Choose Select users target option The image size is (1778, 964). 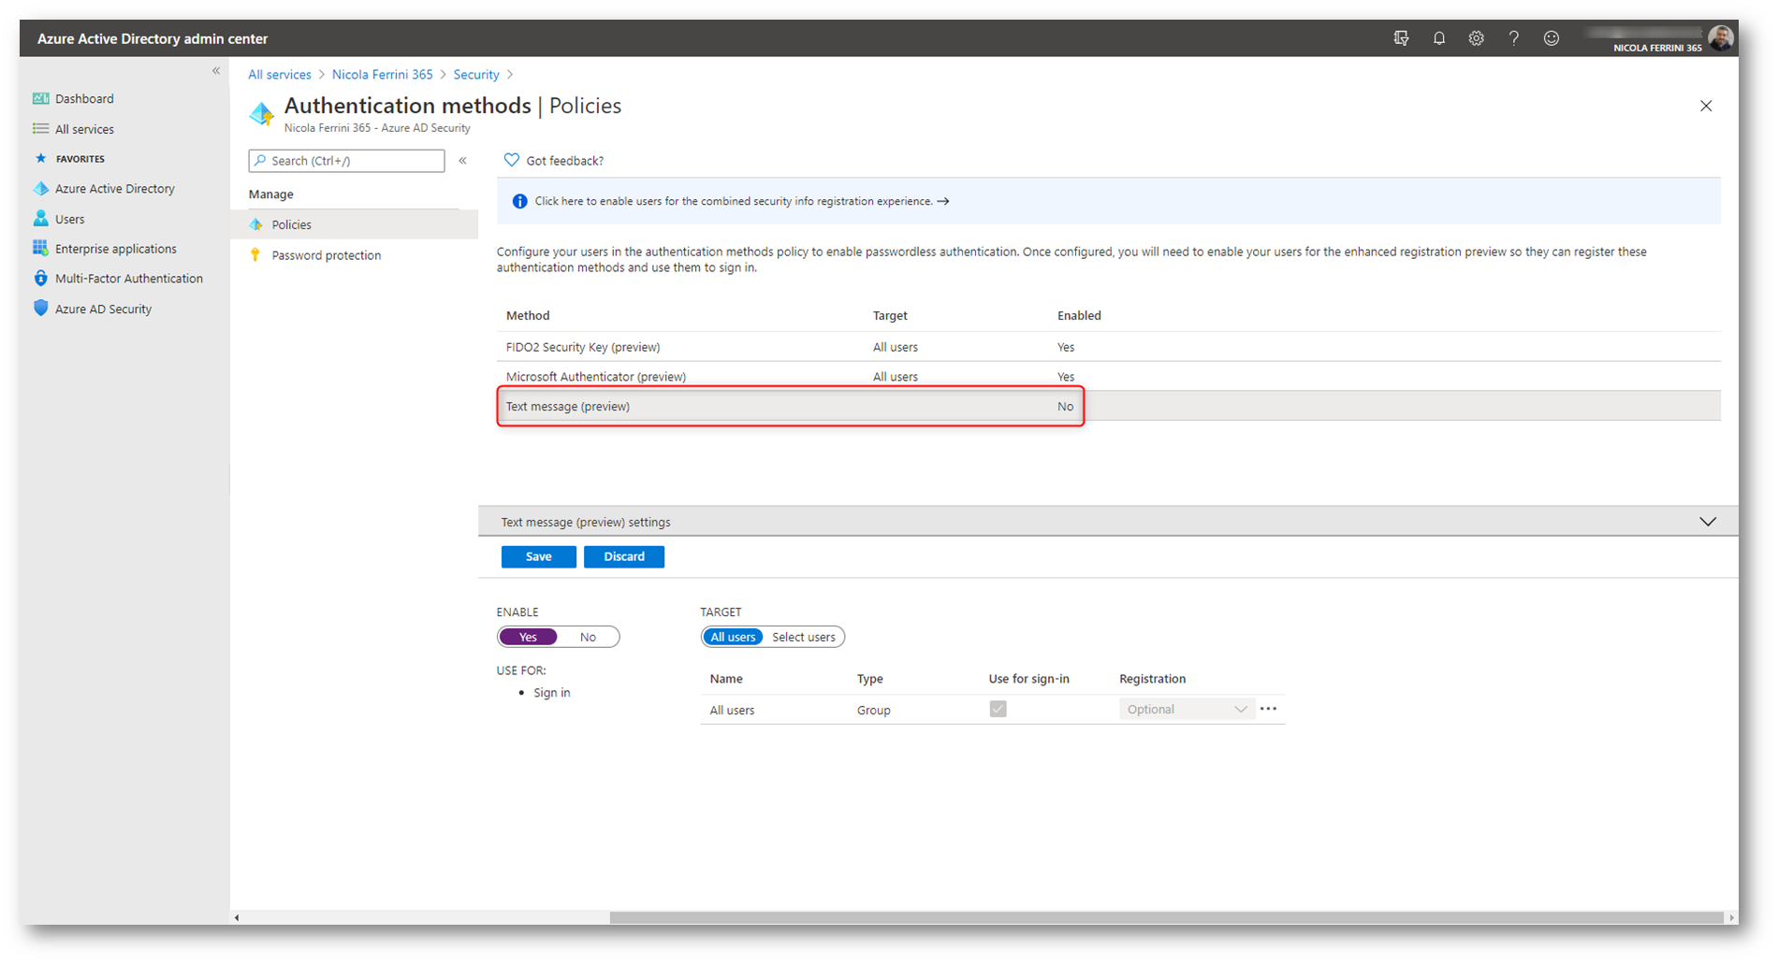(804, 637)
